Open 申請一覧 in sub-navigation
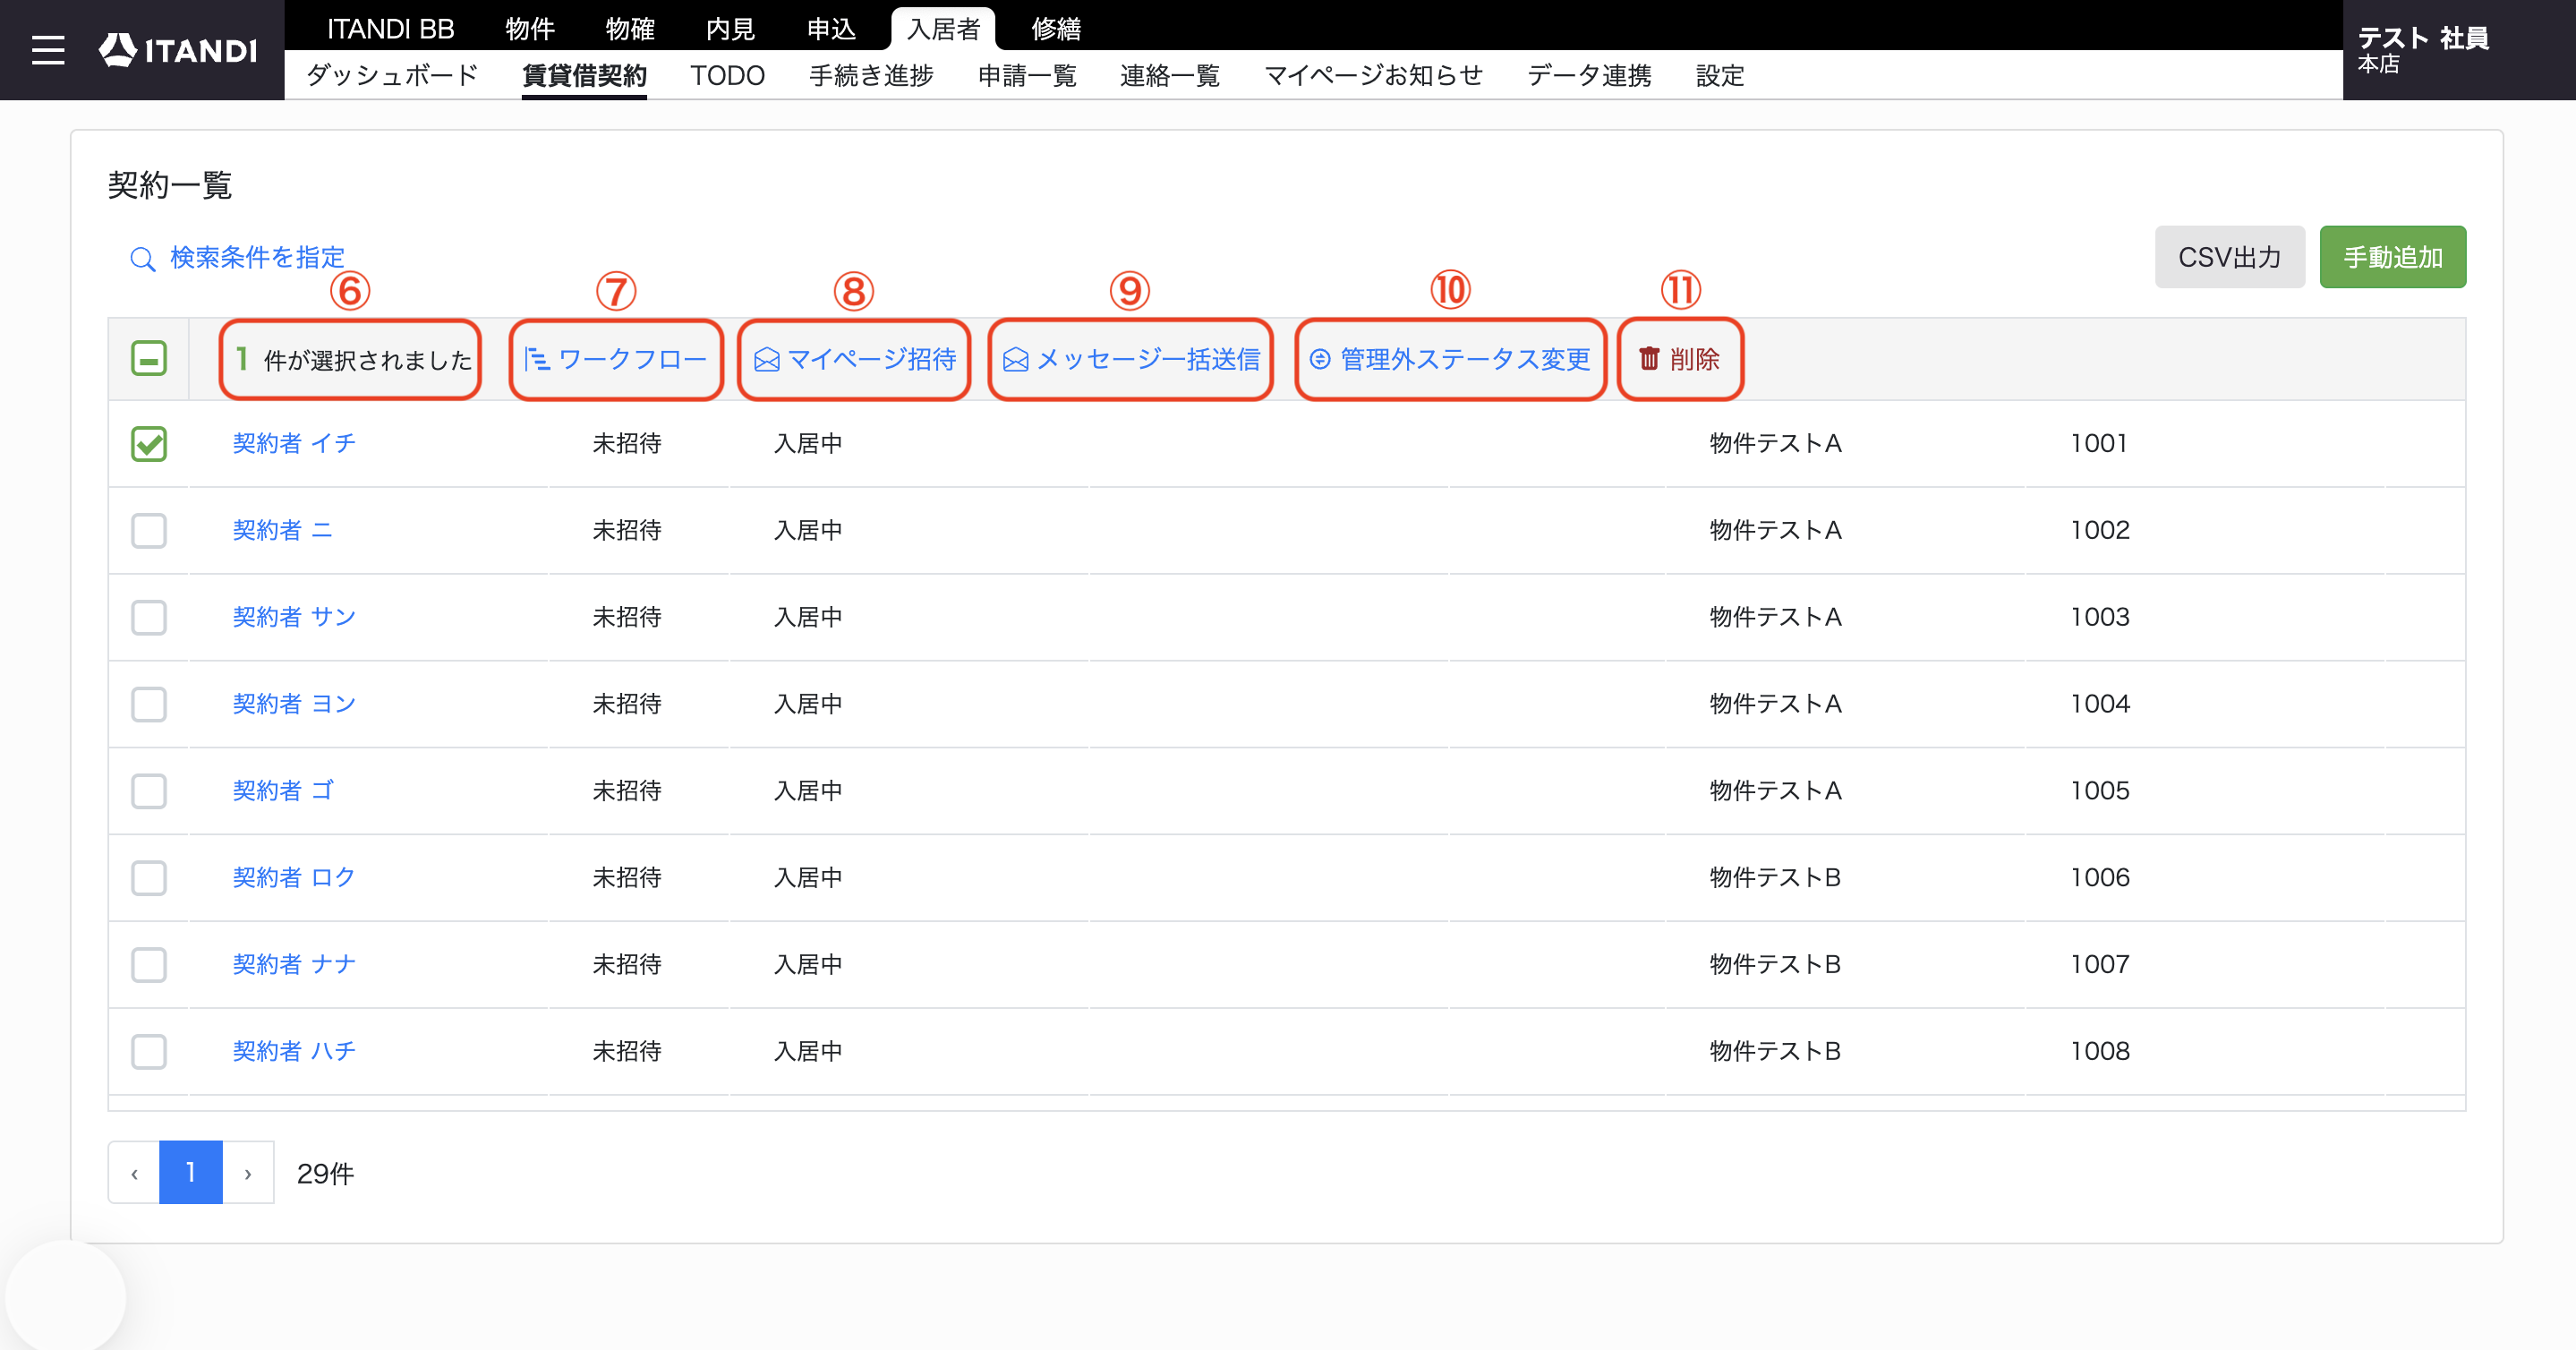The height and width of the screenshot is (1350, 2576). point(1027,75)
